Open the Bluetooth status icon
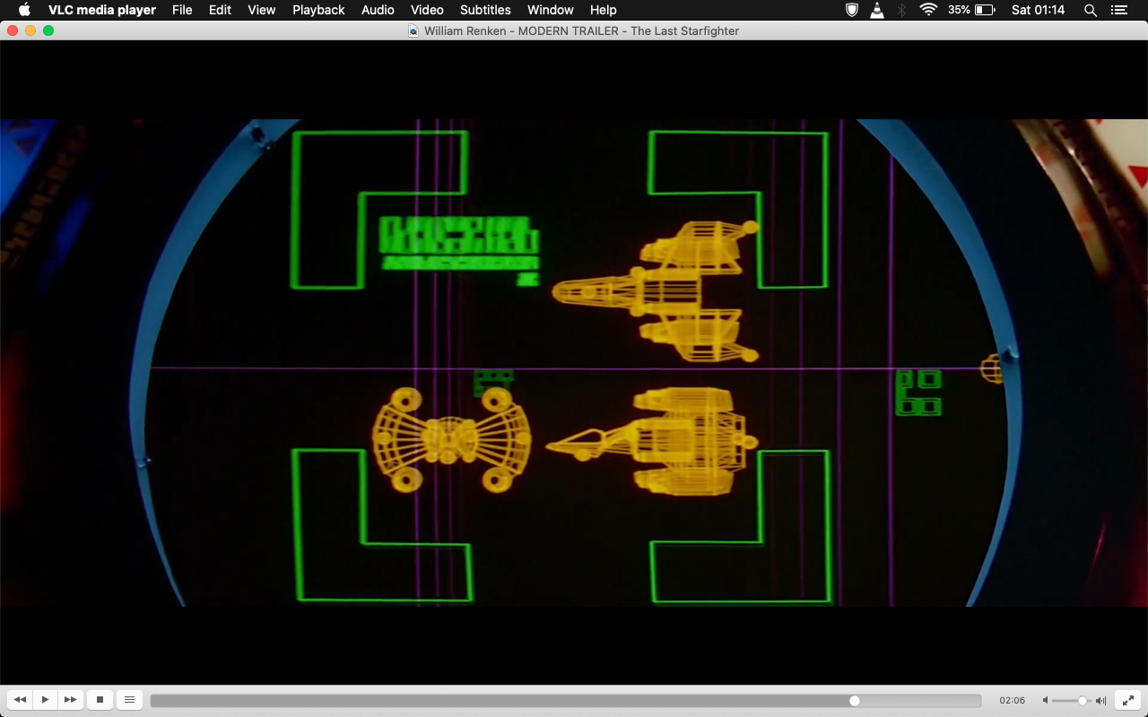The width and height of the screenshot is (1148, 717). [903, 10]
